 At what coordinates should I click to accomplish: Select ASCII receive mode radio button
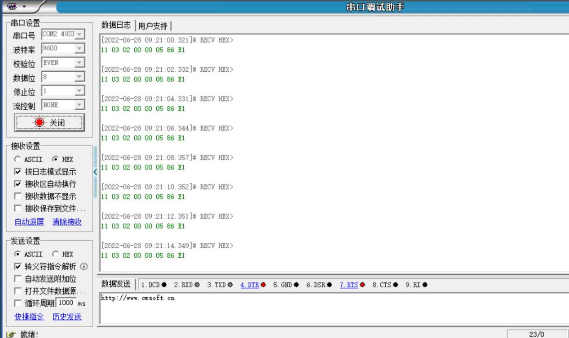point(18,159)
